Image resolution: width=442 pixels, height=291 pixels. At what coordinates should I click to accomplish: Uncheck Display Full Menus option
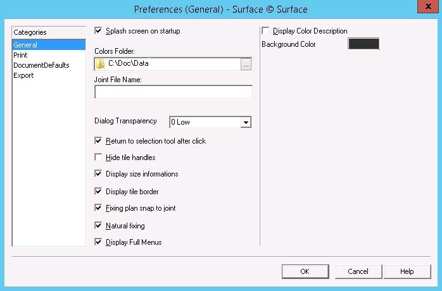point(98,242)
